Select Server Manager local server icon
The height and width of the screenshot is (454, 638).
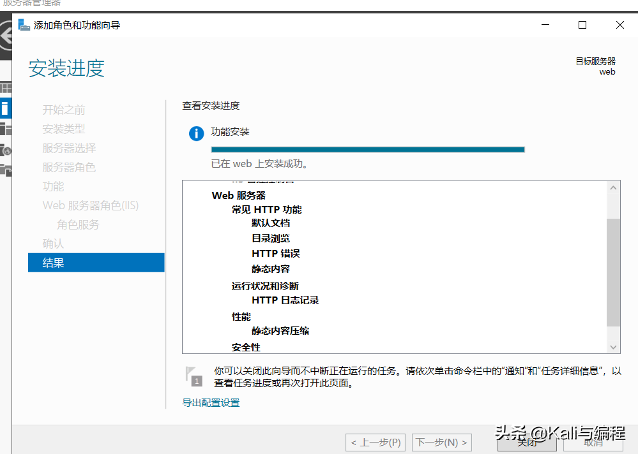(6, 108)
